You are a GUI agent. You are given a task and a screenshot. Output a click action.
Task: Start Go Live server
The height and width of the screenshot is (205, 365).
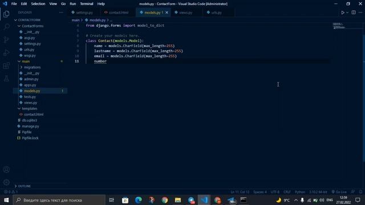pos(339,192)
